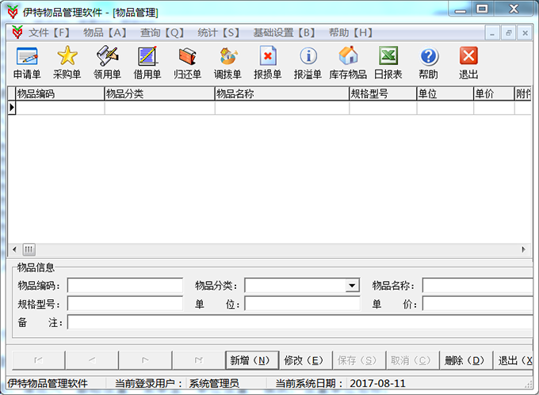539x395 pixels.
Task: Click the 规格型号 column header
Action: (383, 93)
